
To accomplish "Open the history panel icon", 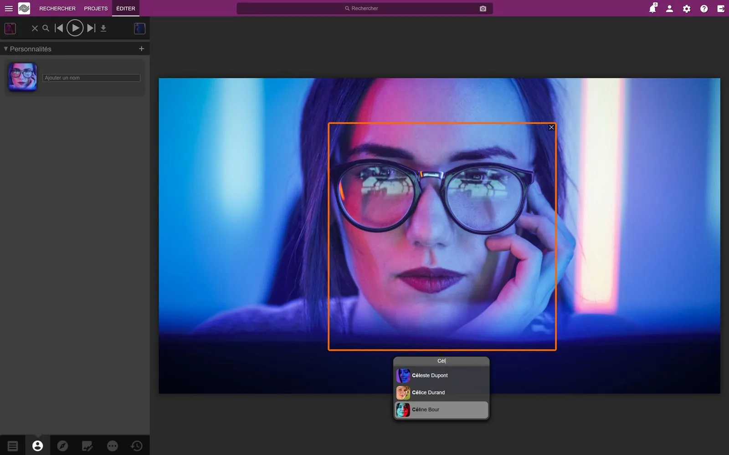I will click(137, 446).
